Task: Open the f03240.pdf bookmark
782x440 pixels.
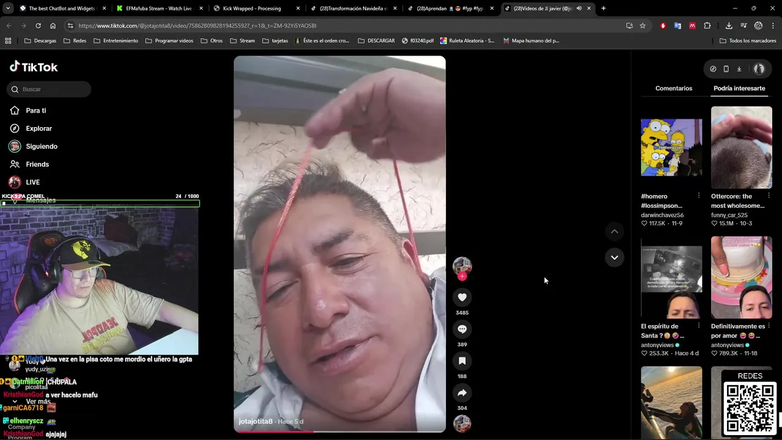Action: [x=418, y=41]
